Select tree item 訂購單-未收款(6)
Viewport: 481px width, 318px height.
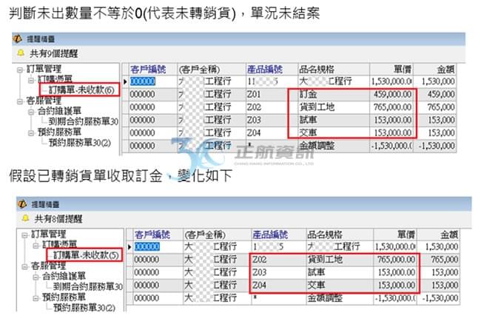[81, 89]
